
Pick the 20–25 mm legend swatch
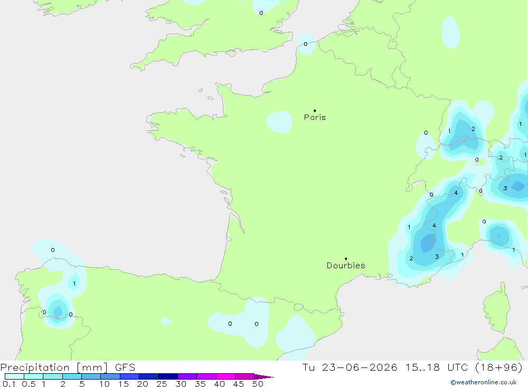click(x=148, y=376)
